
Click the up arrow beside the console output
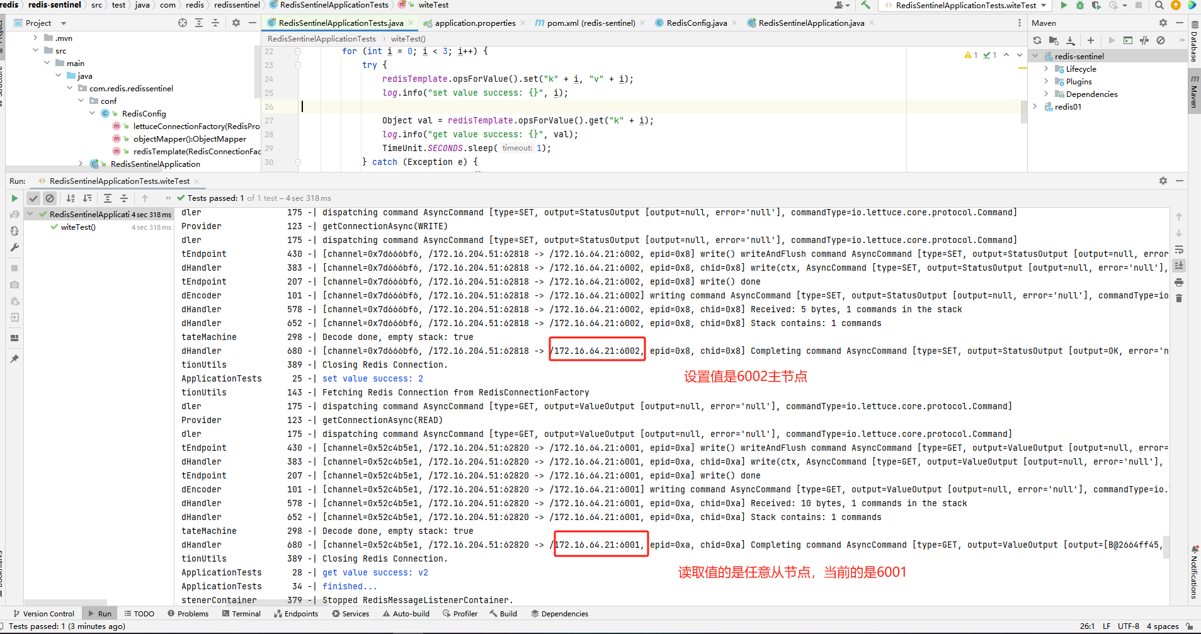(1179, 217)
